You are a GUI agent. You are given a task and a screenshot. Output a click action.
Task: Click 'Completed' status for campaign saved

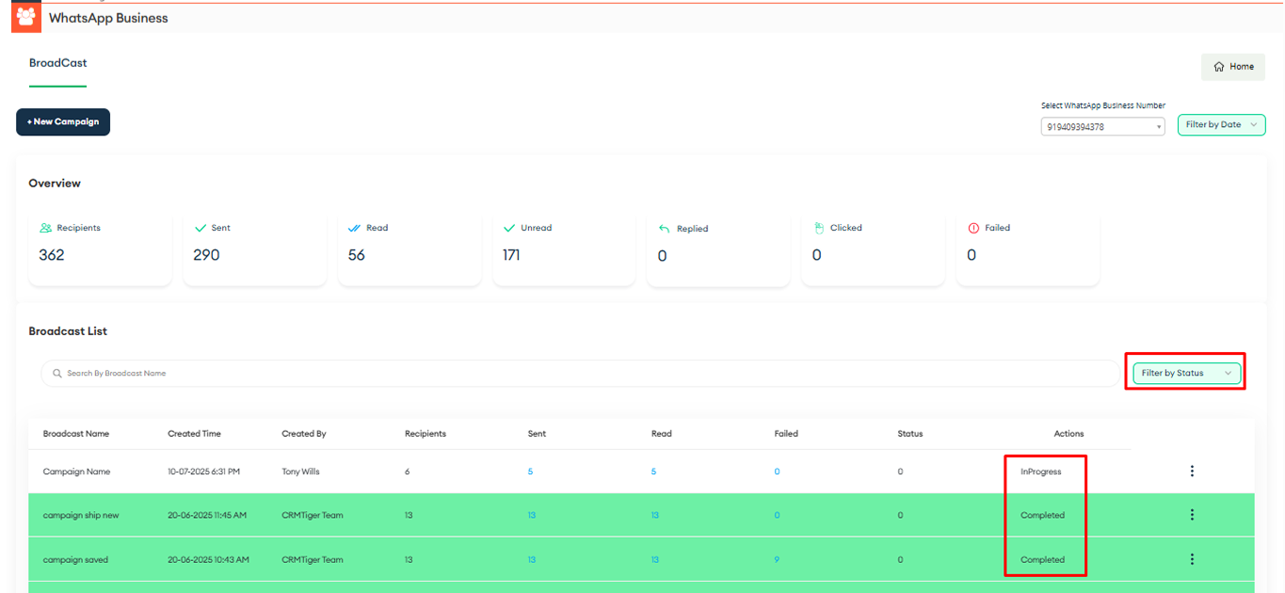coord(1043,560)
